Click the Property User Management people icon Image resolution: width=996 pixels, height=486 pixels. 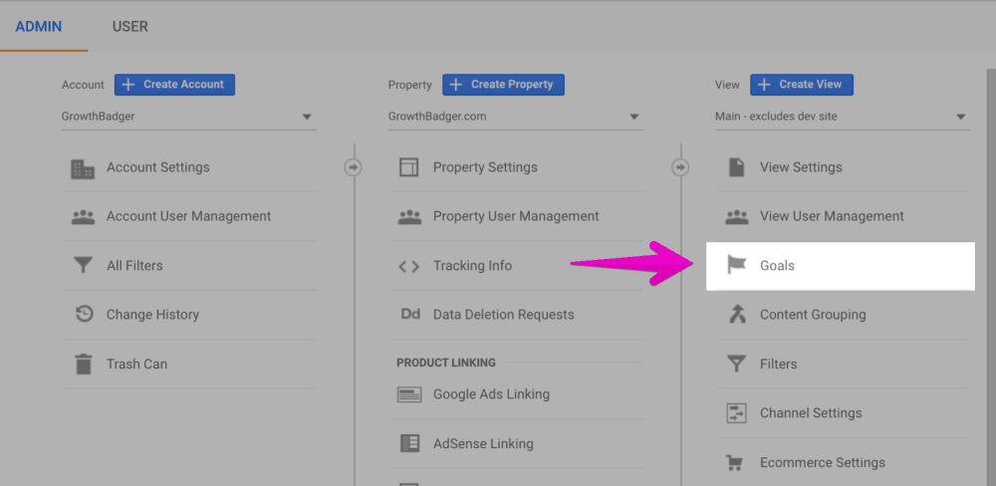(409, 217)
